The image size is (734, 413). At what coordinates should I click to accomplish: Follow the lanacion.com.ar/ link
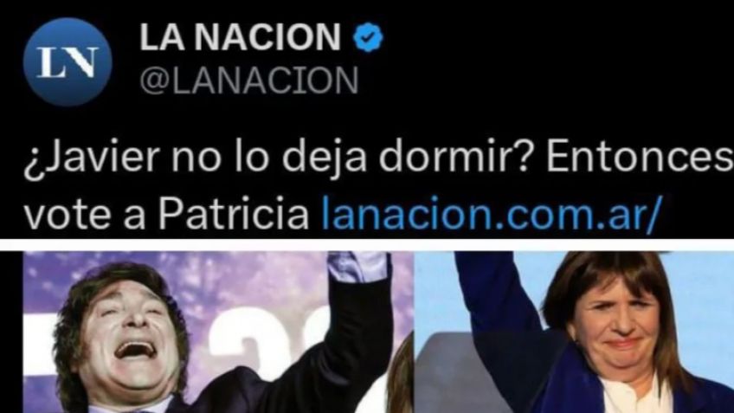491,214
